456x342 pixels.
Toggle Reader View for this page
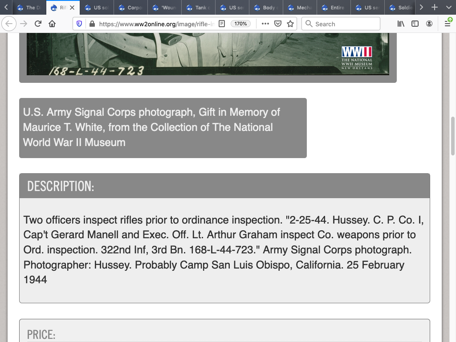click(x=222, y=24)
